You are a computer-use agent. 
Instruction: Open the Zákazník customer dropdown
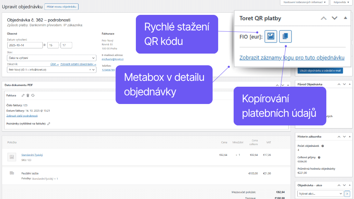[x=52, y=69]
